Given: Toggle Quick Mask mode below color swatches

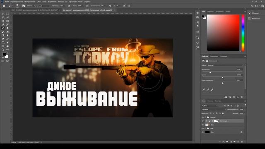Looking at the screenshot, I should (x=3, y=61).
